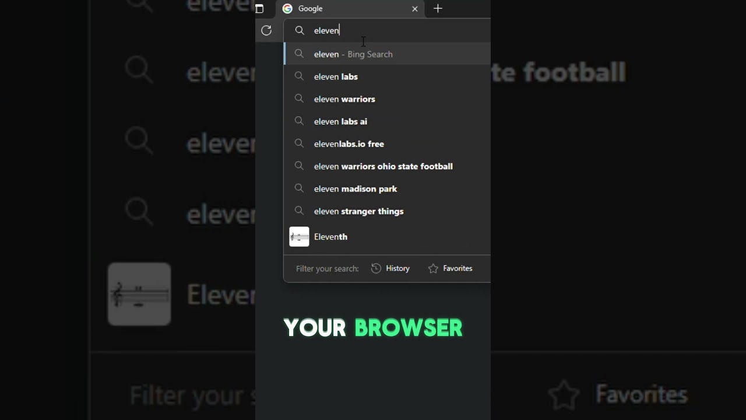This screenshot has width=746, height=420.
Task: Close the Google tab
Action: [x=415, y=9]
